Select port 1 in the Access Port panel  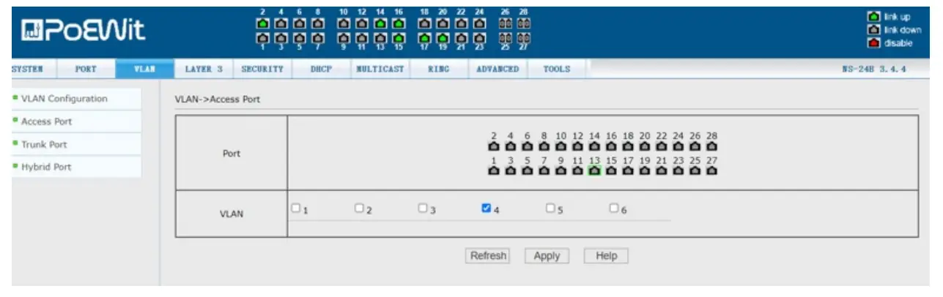pyautogui.click(x=494, y=170)
